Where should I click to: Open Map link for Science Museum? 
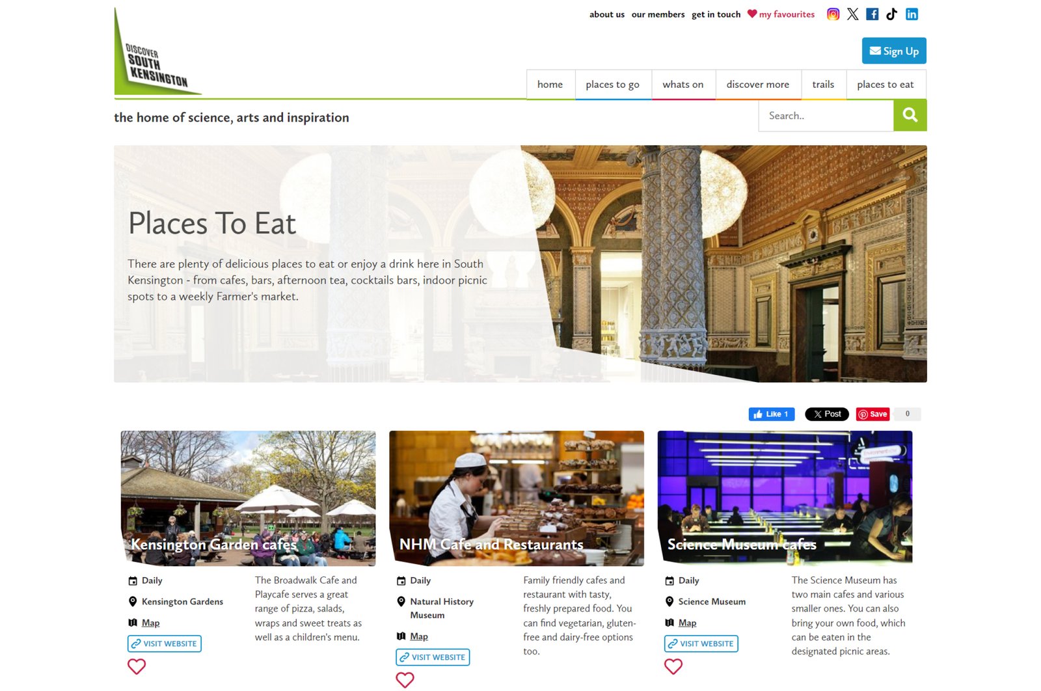click(x=687, y=623)
